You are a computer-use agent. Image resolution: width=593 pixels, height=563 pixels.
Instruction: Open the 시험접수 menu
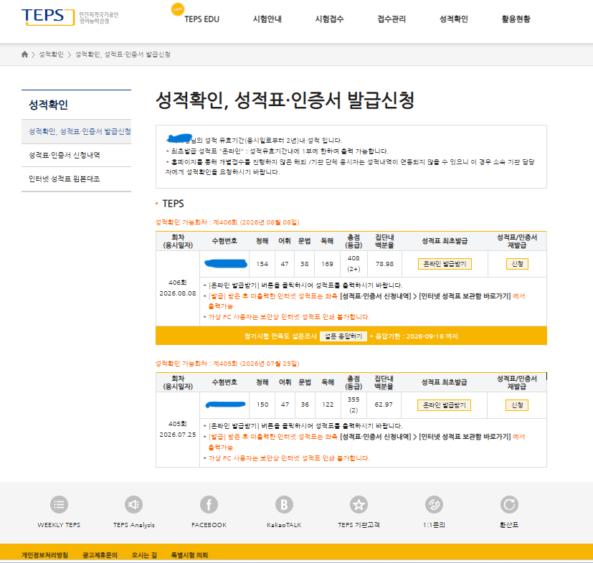329,19
